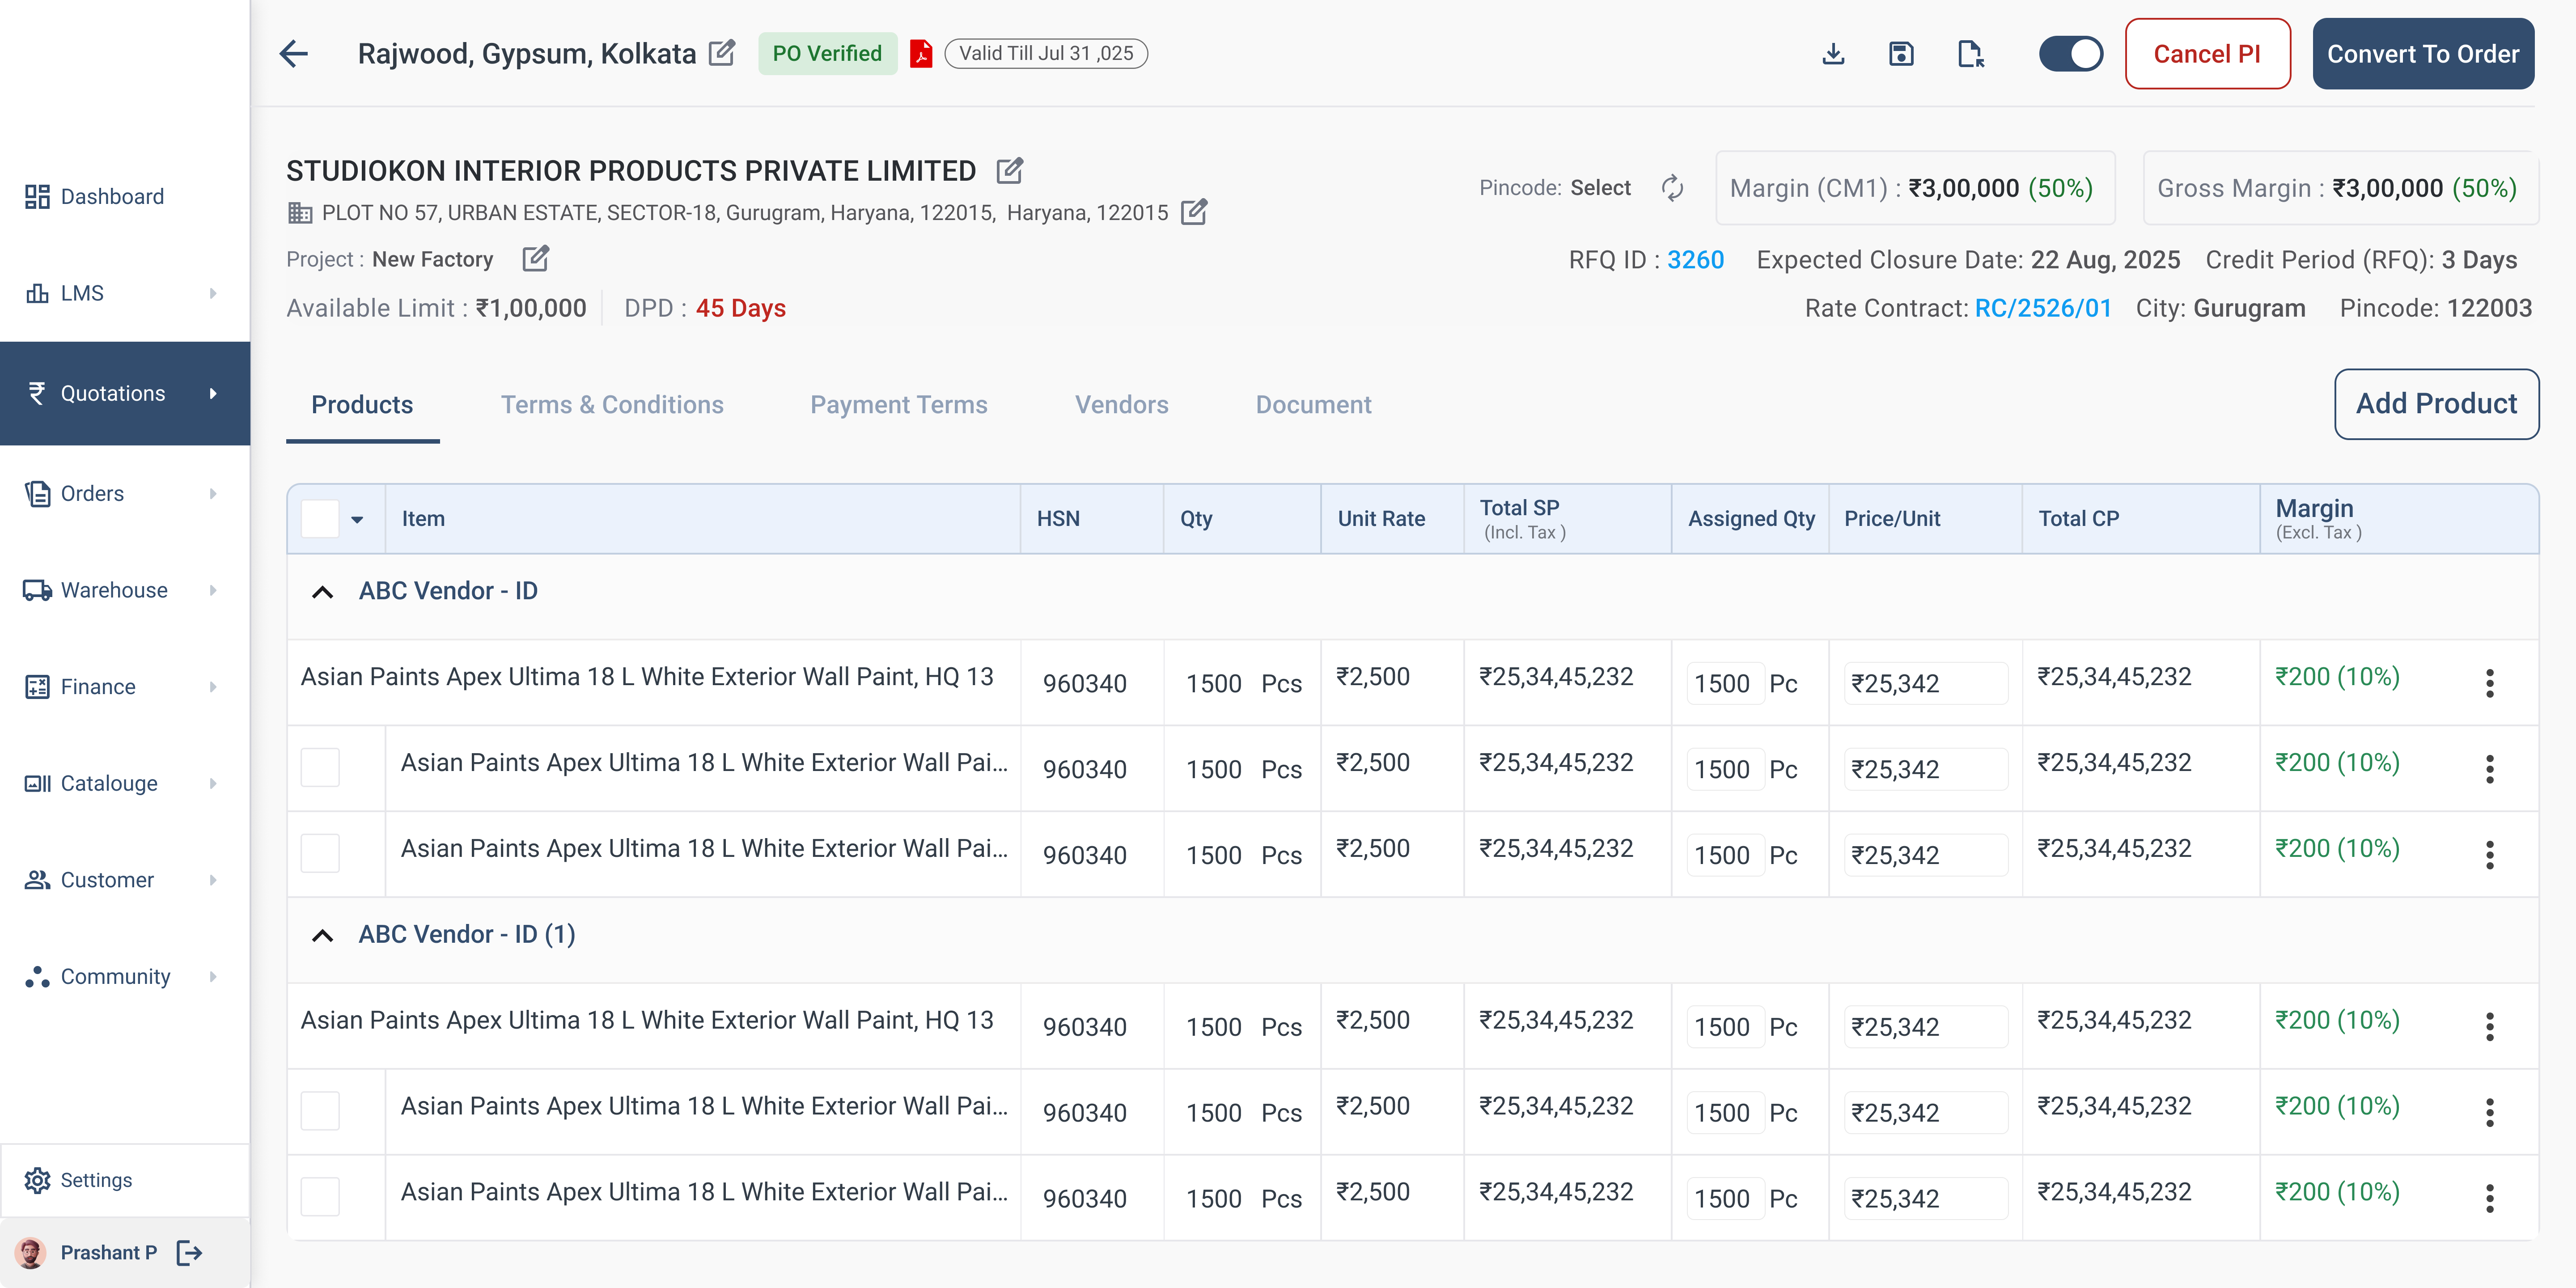Switch to the Payment Terms tab
The image size is (2576, 1288).
pos(898,405)
